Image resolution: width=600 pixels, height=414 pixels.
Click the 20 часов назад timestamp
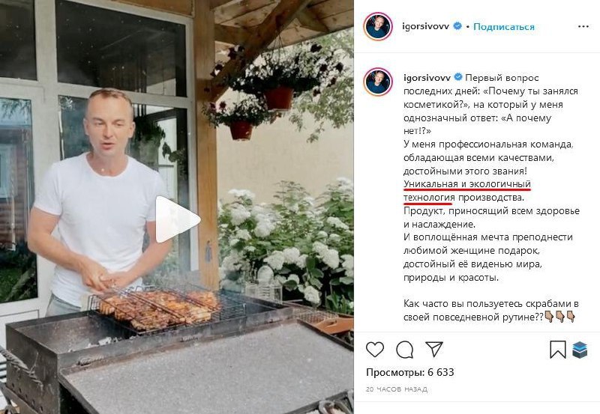[x=397, y=389]
